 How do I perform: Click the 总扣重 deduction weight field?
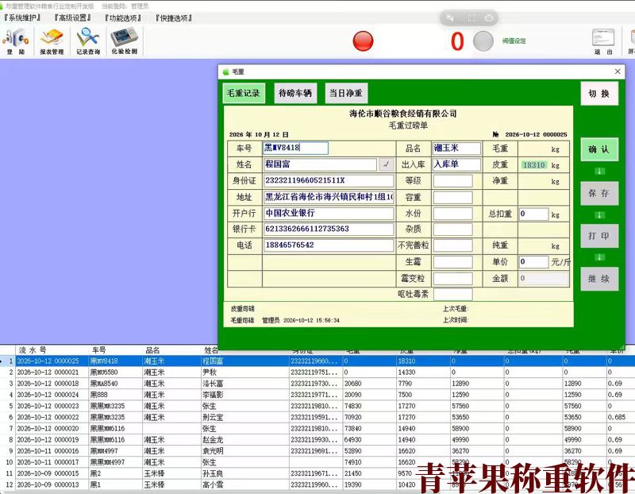click(x=533, y=214)
